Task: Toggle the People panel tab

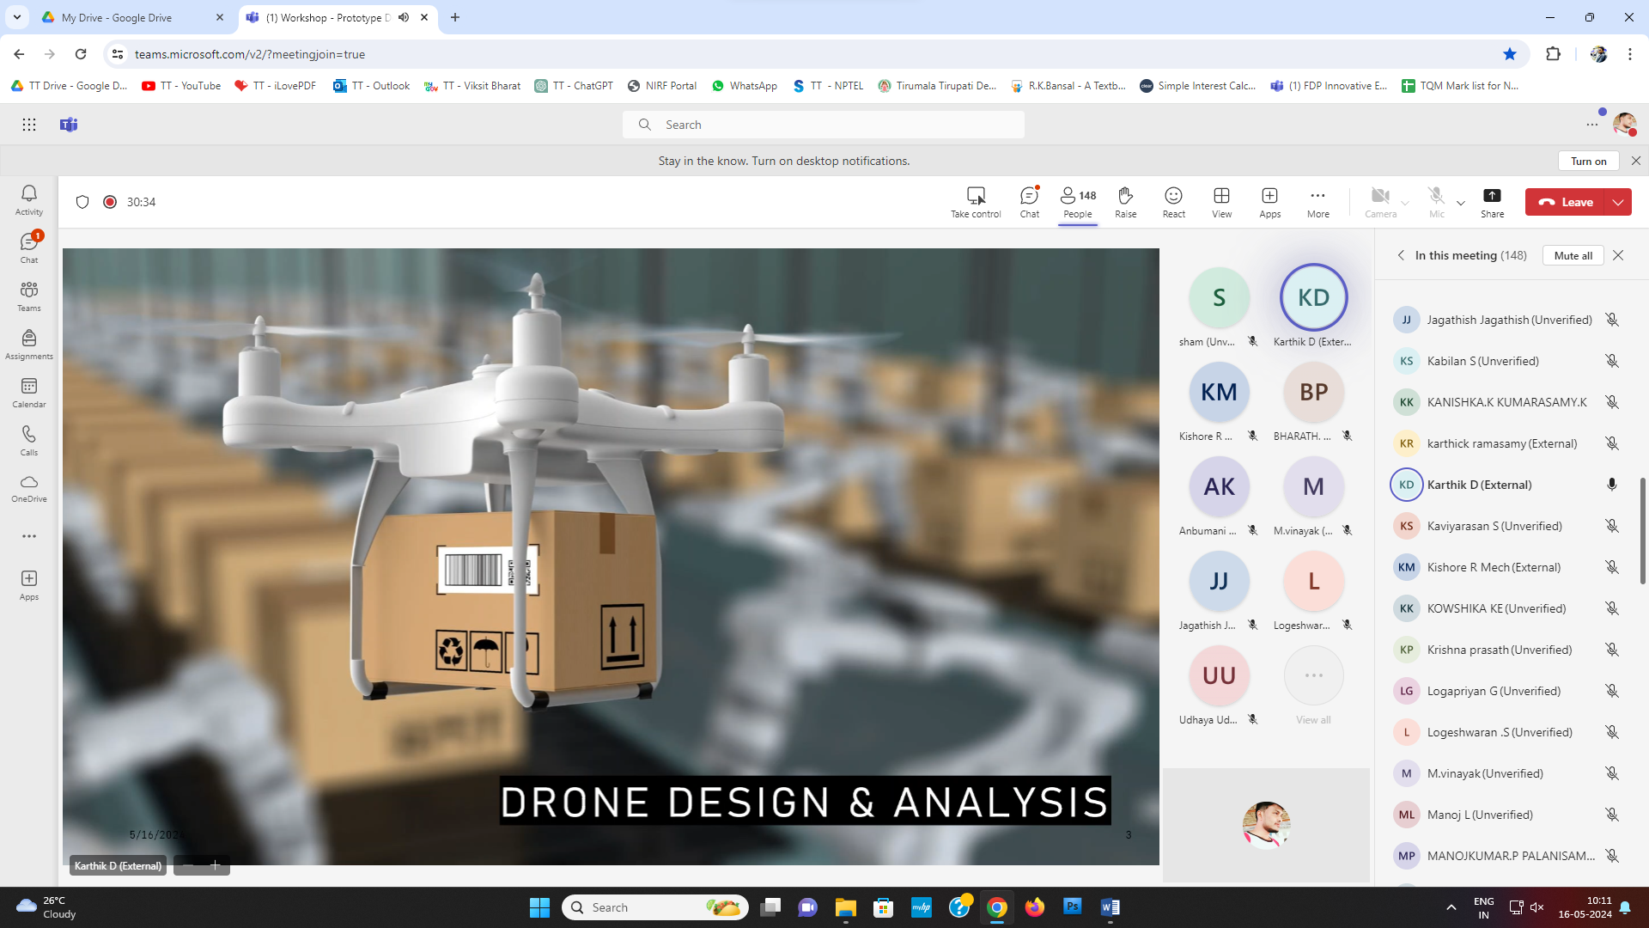Action: 1077,202
